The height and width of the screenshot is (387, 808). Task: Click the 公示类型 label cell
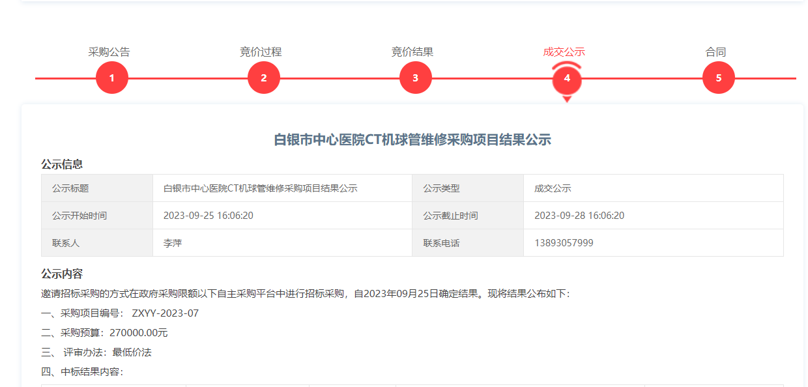[468, 188]
